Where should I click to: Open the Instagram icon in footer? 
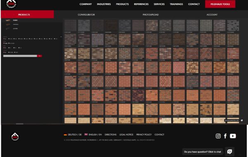(x=218, y=136)
